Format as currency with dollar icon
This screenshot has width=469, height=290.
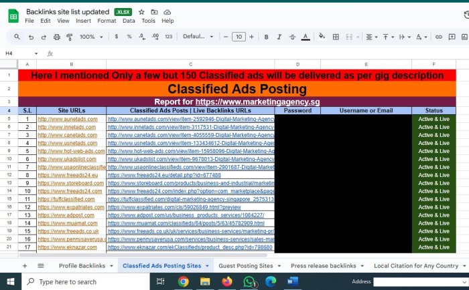(117, 36)
